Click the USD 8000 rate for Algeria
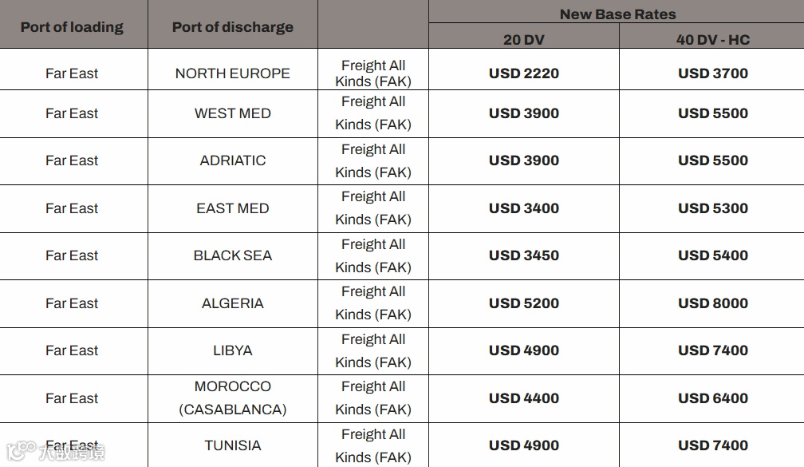The image size is (804, 467). 711,304
